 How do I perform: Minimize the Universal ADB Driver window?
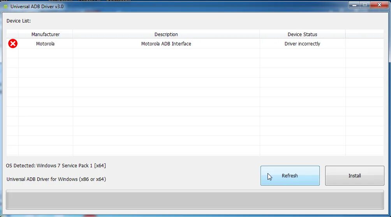(354, 5)
